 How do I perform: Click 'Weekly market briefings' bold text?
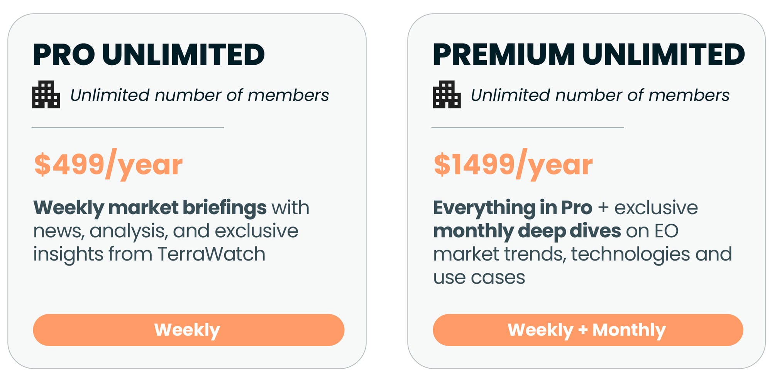[150, 208]
